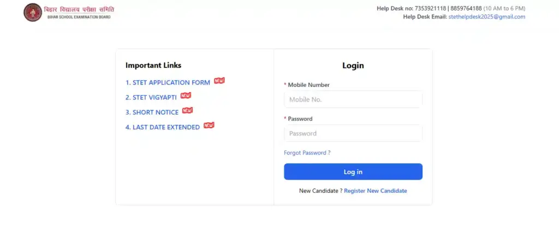Open Register New Candidate link

(375, 191)
